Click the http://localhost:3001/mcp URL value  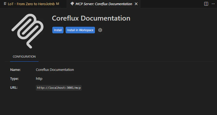pos(59,88)
